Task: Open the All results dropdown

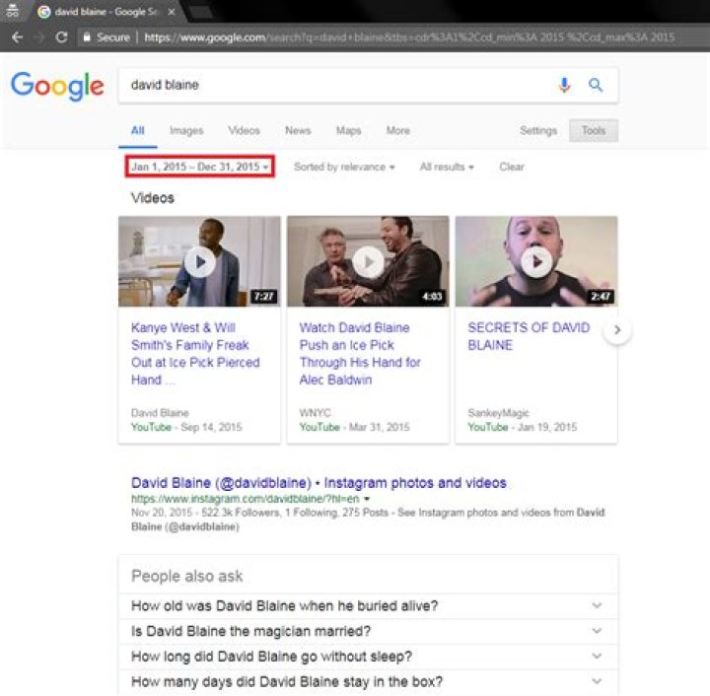Action: (447, 167)
